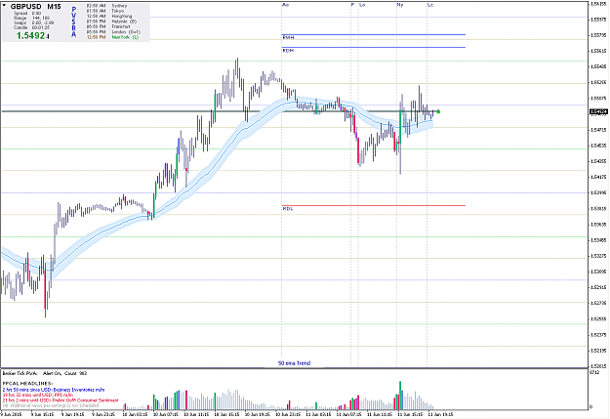Click the 'Ny' session marker at top
Screen dimensions: 610x419
[400, 5]
